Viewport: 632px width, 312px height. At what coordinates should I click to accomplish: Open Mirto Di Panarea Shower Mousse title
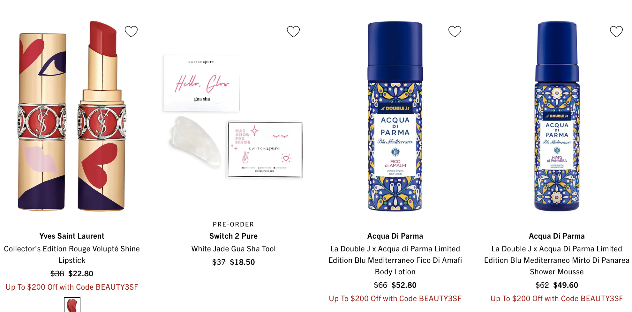(x=557, y=260)
